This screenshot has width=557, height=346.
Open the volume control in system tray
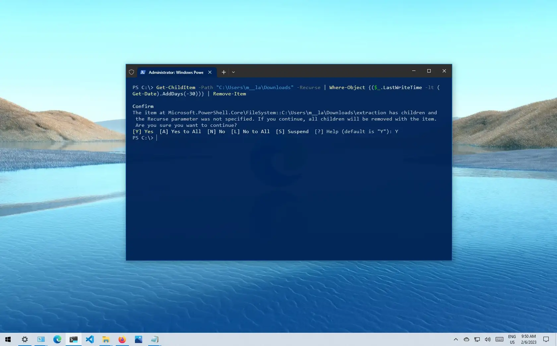(x=488, y=339)
